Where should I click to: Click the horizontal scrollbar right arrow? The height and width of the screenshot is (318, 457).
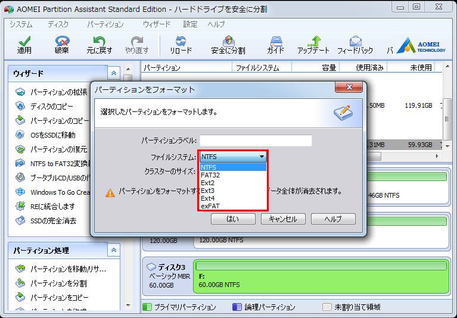(437, 156)
